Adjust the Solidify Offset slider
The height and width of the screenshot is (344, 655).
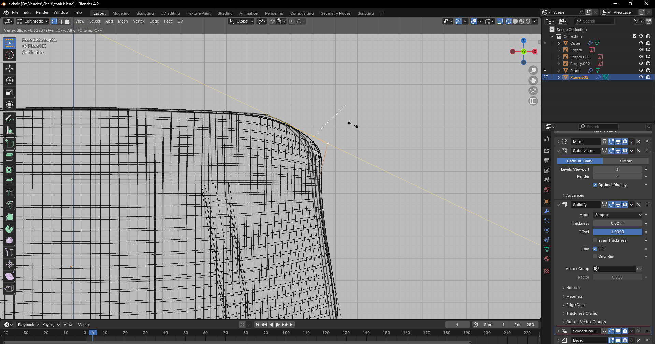click(617, 232)
